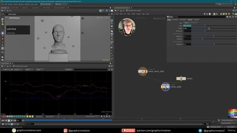Open the Render menu in main menu bar
The image size is (237, 133).
point(10,4)
